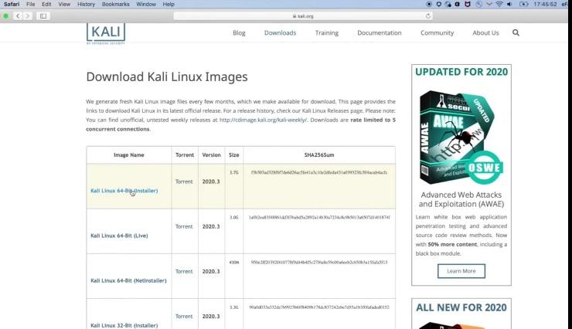Open the Bookmarks menu
Viewport: 572px width, 329px height.
tap(116, 5)
